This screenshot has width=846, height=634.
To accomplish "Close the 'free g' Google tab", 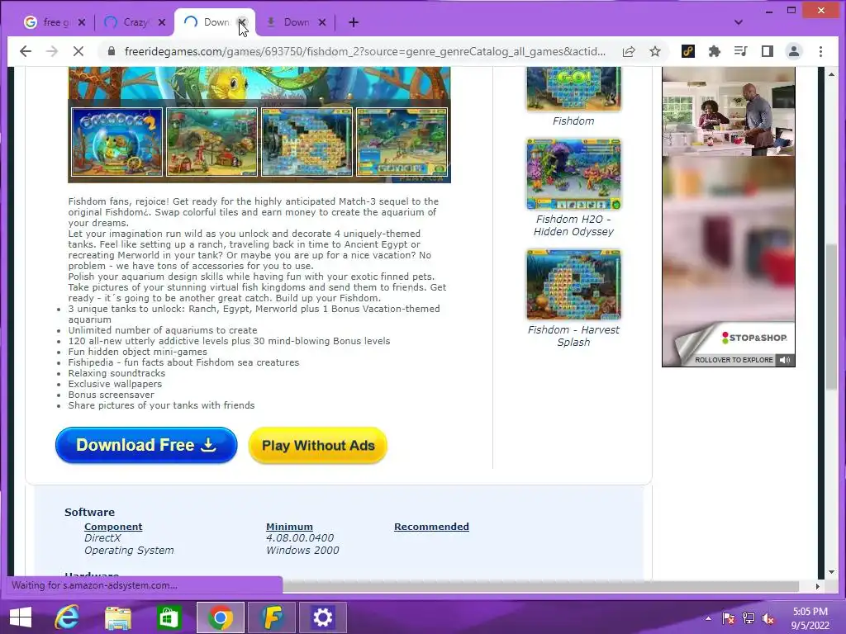I will click(82, 22).
